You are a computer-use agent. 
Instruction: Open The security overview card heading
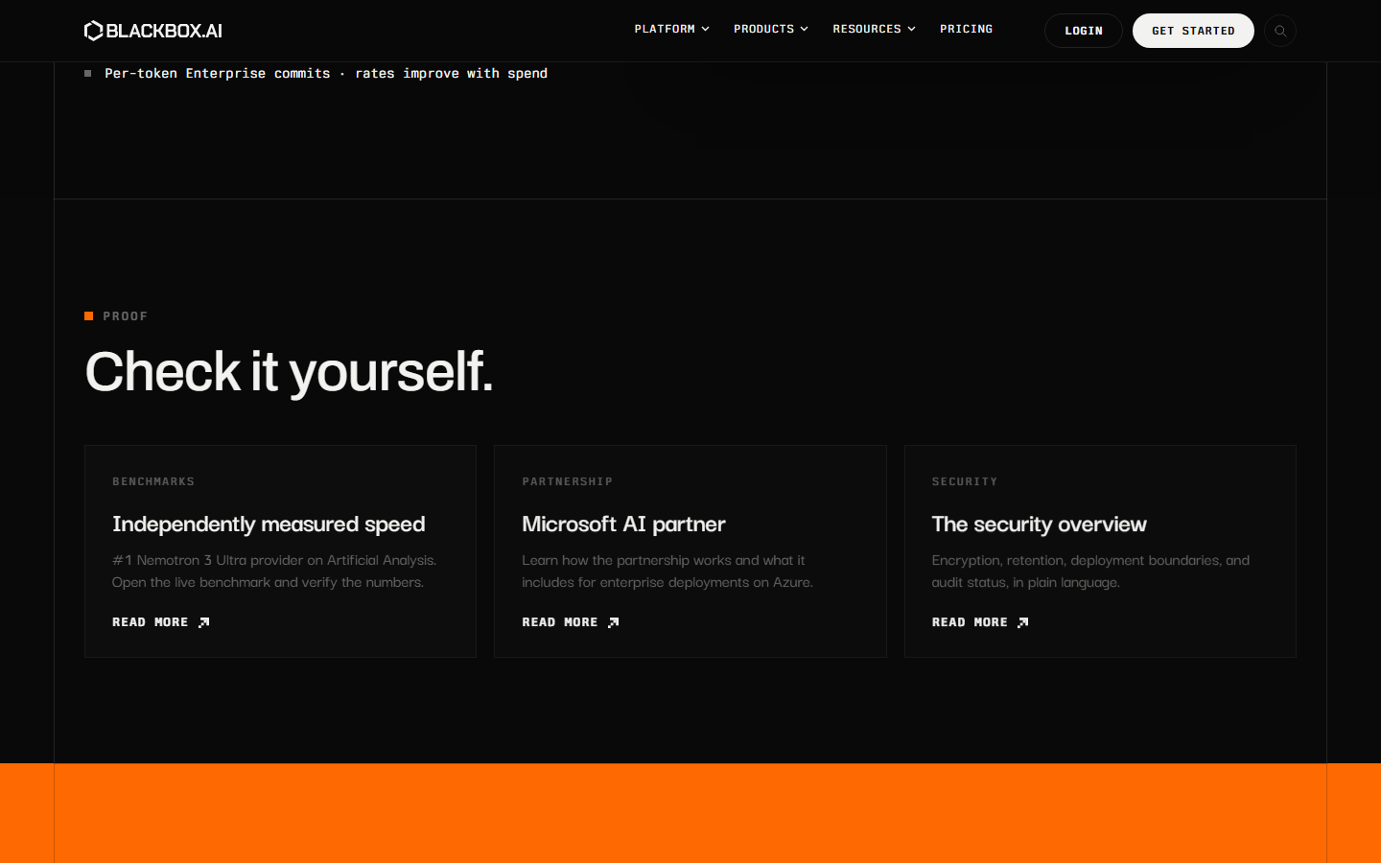[1039, 525]
